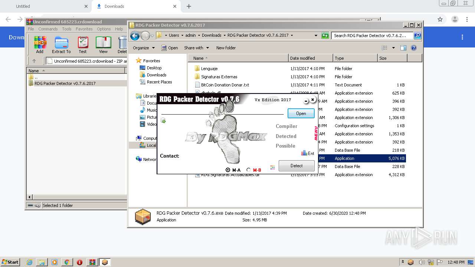Image resolution: width=475 pixels, height=267 pixels.
Task: Click Explorer refresh button
Action: point(325,36)
